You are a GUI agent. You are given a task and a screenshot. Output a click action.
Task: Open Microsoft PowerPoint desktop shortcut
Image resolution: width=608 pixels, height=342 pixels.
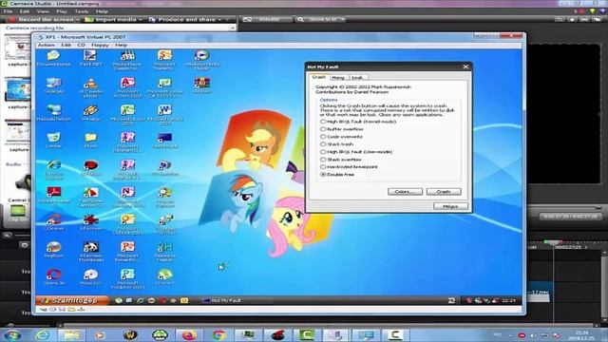point(127,252)
